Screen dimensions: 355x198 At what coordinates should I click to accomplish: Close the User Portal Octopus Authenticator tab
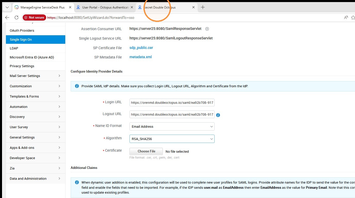point(132,7)
